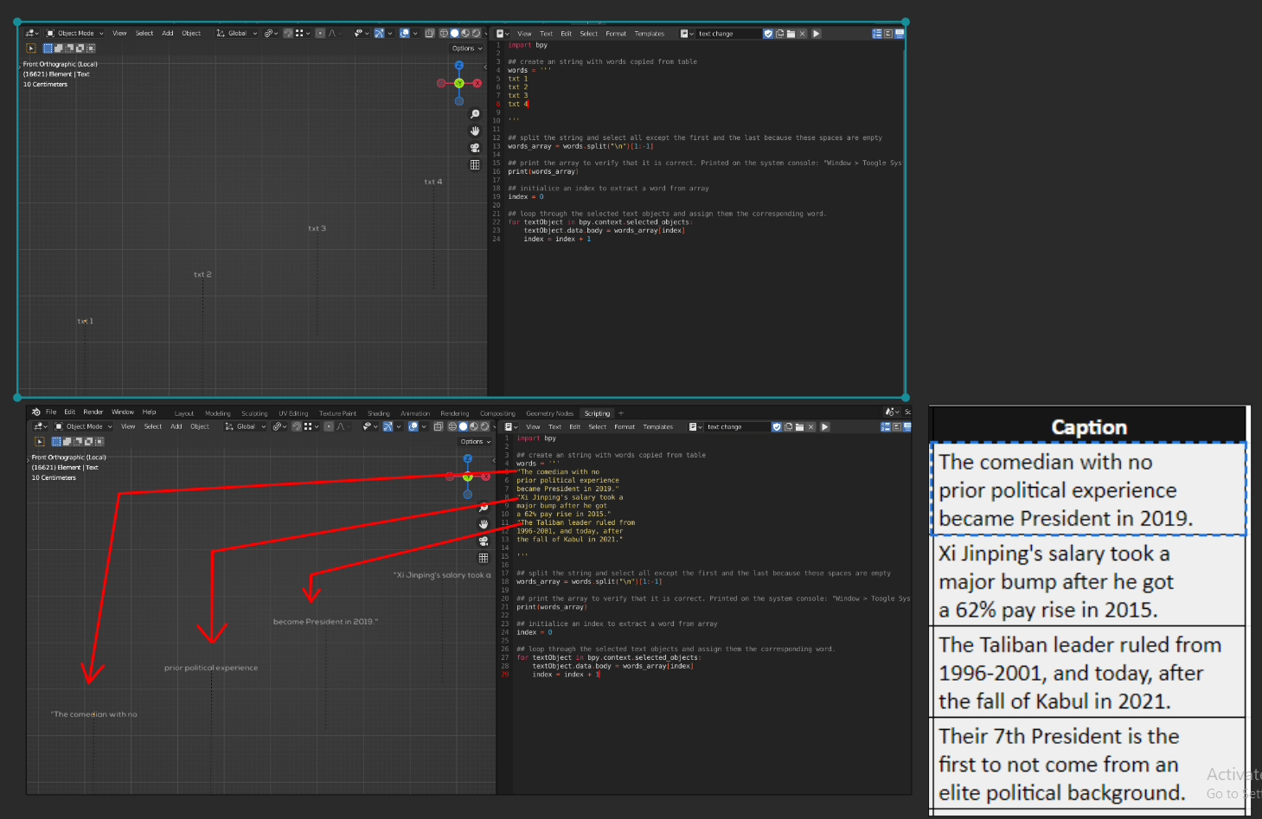This screenshot has width=1262, height=819.
Task: Click the pan hand icon in top viewport
Action: pos(475,131)
